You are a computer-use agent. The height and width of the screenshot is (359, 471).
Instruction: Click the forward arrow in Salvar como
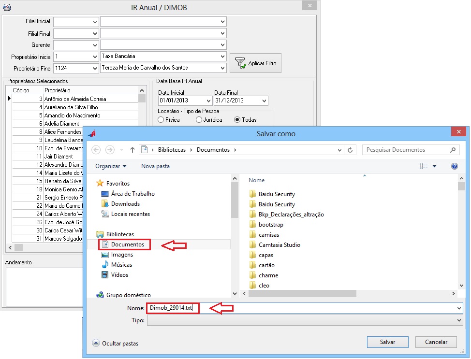pos(110,149)
